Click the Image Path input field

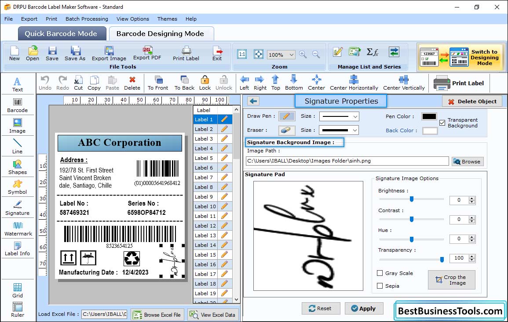pos(347,161)
